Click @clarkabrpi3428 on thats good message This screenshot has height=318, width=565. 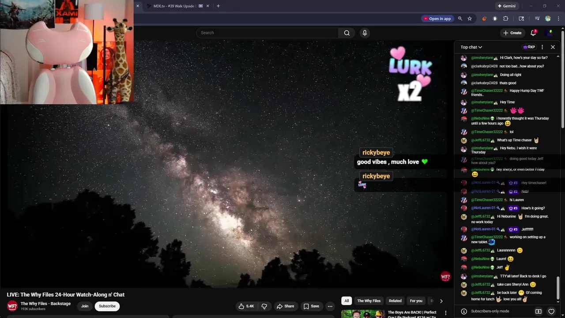pyautogui.click(x=484, y=83)
